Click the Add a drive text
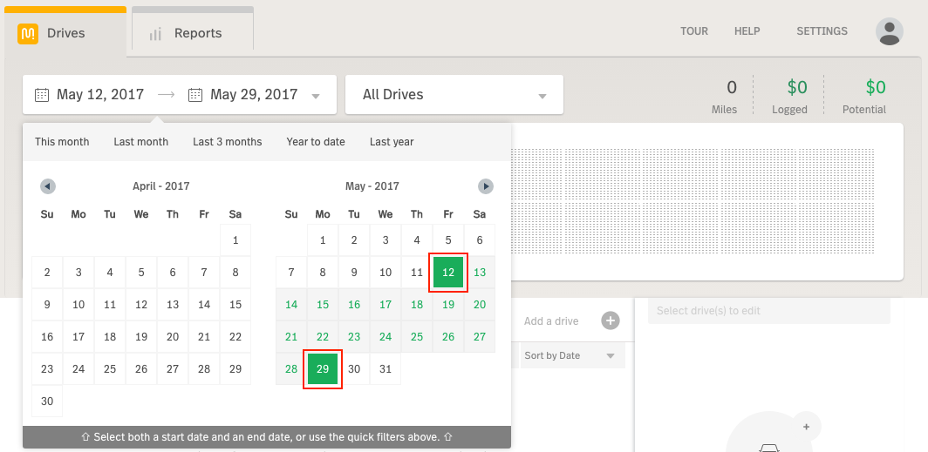The width and height of the screenshot is (928, 452). pos(551,320)
